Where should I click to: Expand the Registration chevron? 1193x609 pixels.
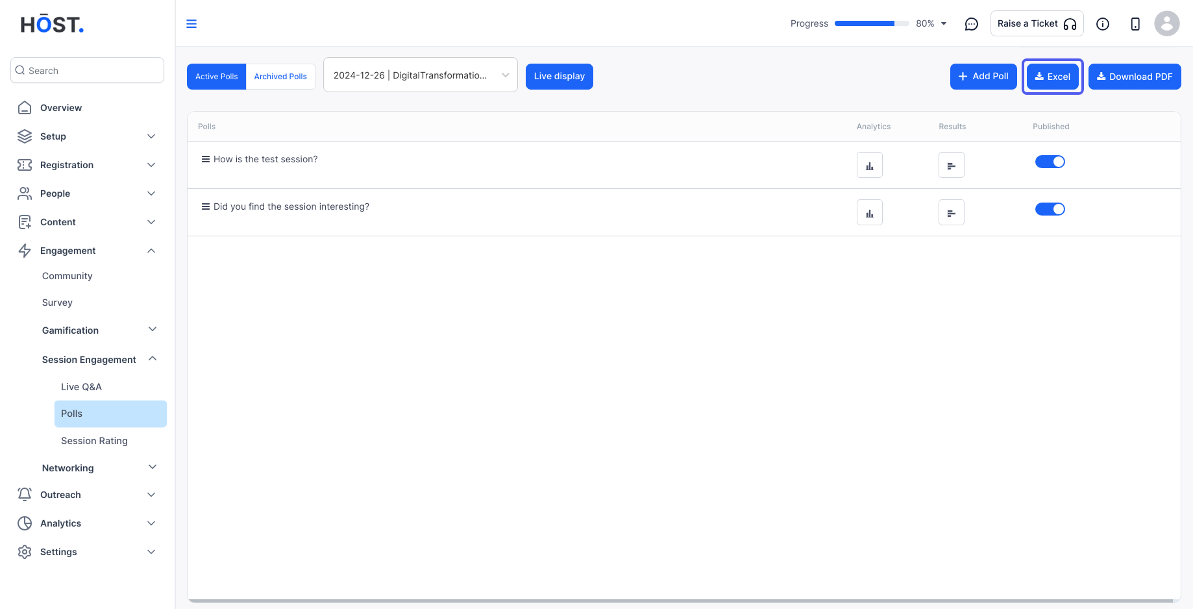[151, 165]
